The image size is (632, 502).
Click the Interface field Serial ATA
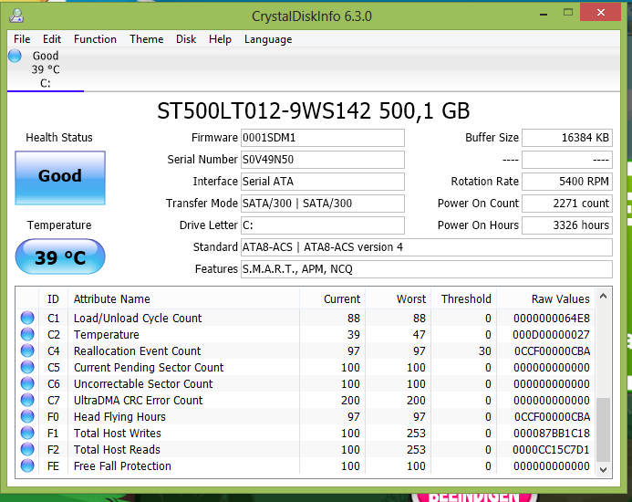(x=323, y=182)
